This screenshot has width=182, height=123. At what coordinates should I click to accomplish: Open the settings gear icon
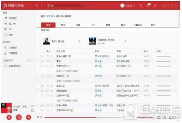coord(155,5)
